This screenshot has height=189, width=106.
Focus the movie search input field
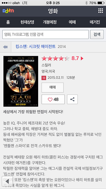pos(45,35)
